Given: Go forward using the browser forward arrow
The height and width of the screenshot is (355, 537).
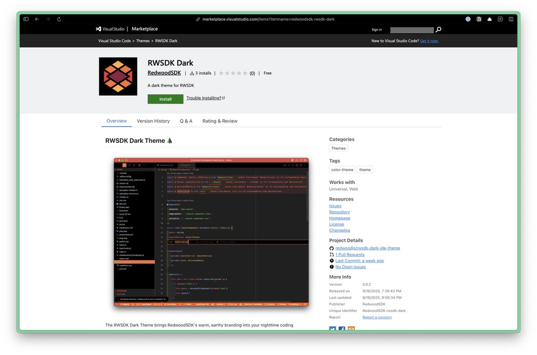Looking at the screenshot, I should tap(48, 19).
